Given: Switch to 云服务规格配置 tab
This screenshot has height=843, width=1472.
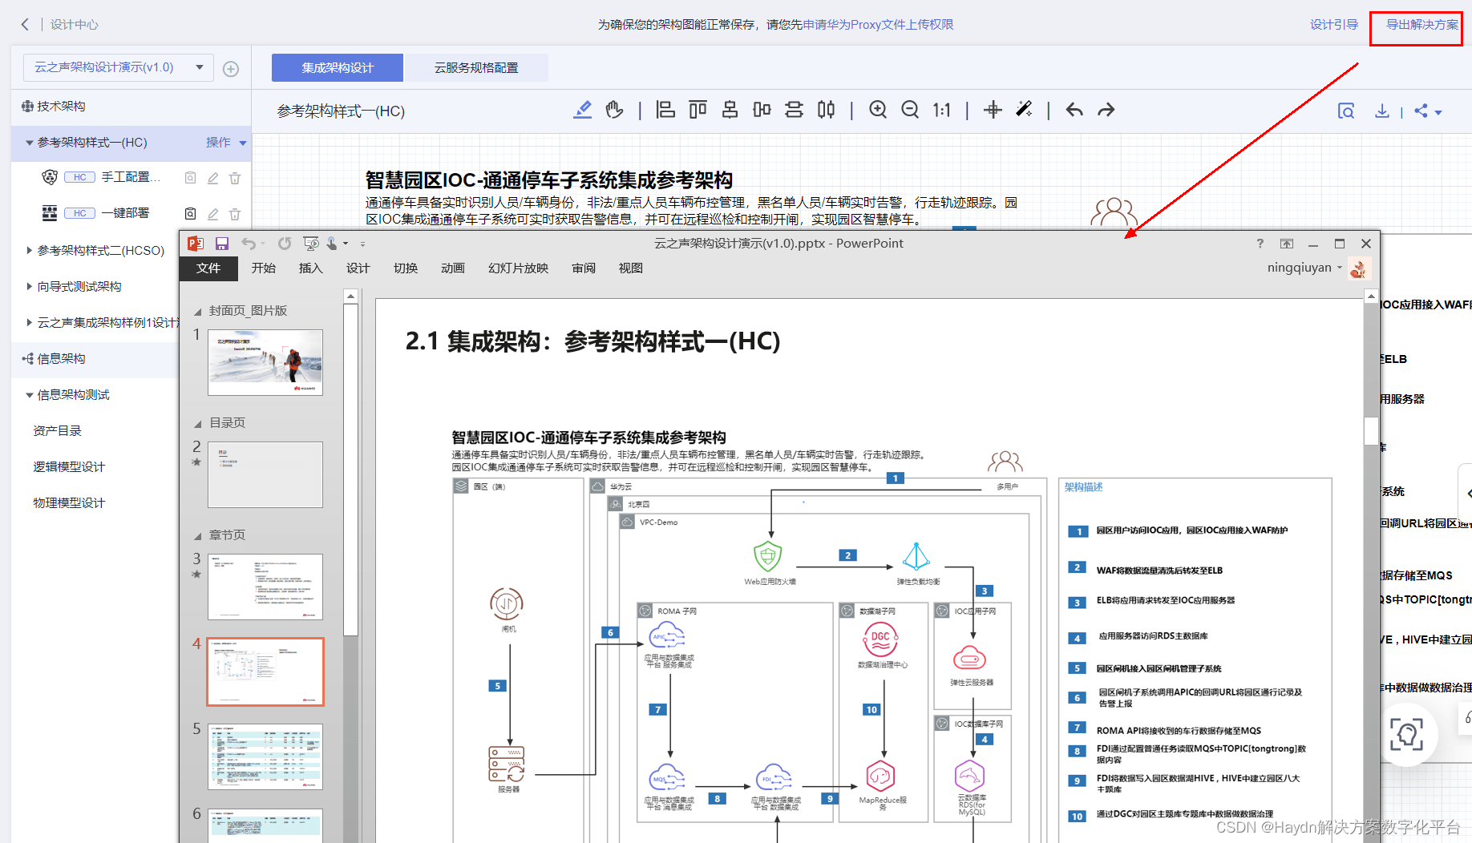Looking at the screenshot, I should 476,67.
